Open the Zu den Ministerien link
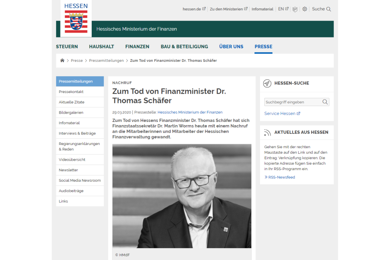This screenshot has width=378, height=260. [229, 9]
